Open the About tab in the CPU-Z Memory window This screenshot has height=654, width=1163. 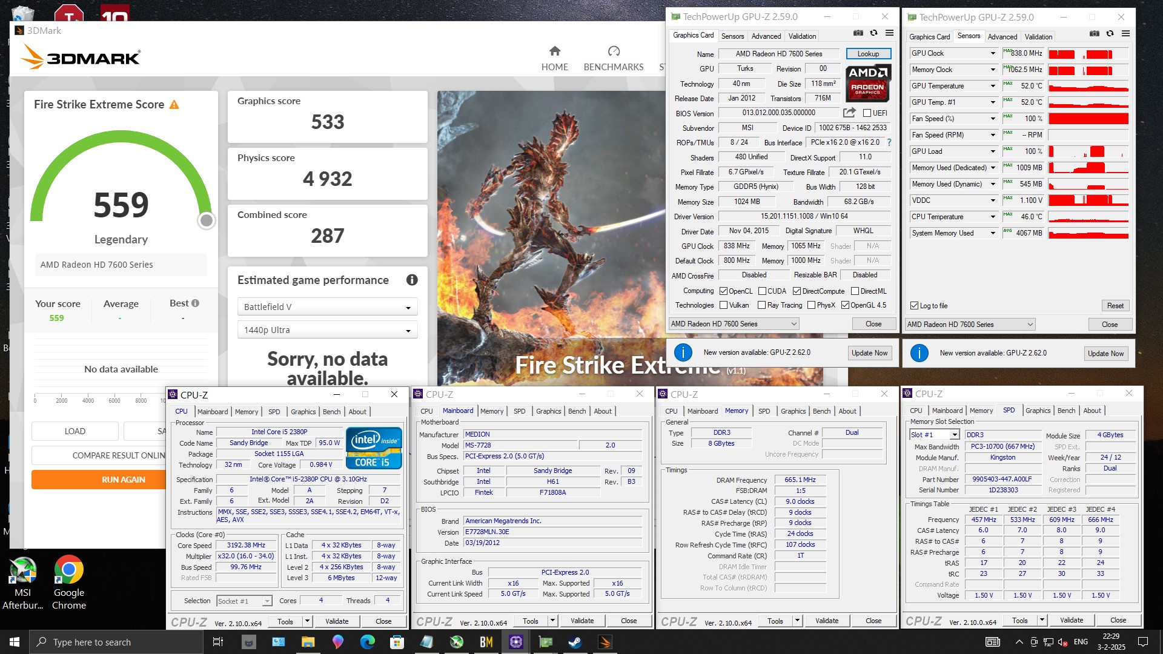click(847, 411)
